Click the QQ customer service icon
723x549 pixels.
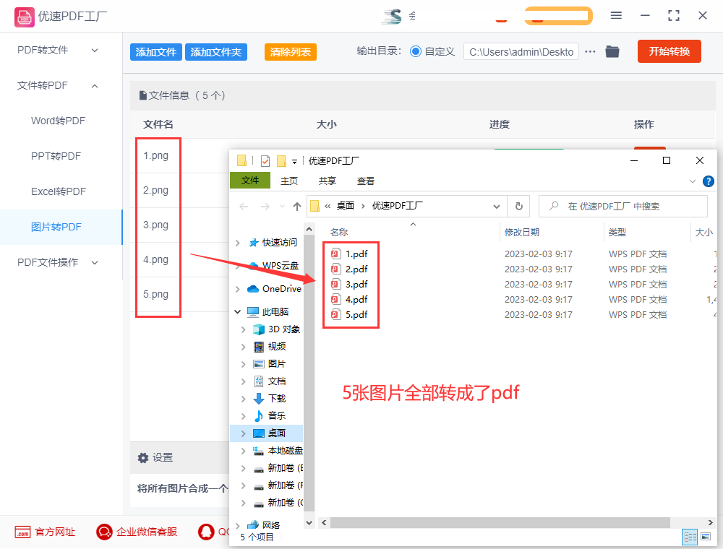point(206,532)
